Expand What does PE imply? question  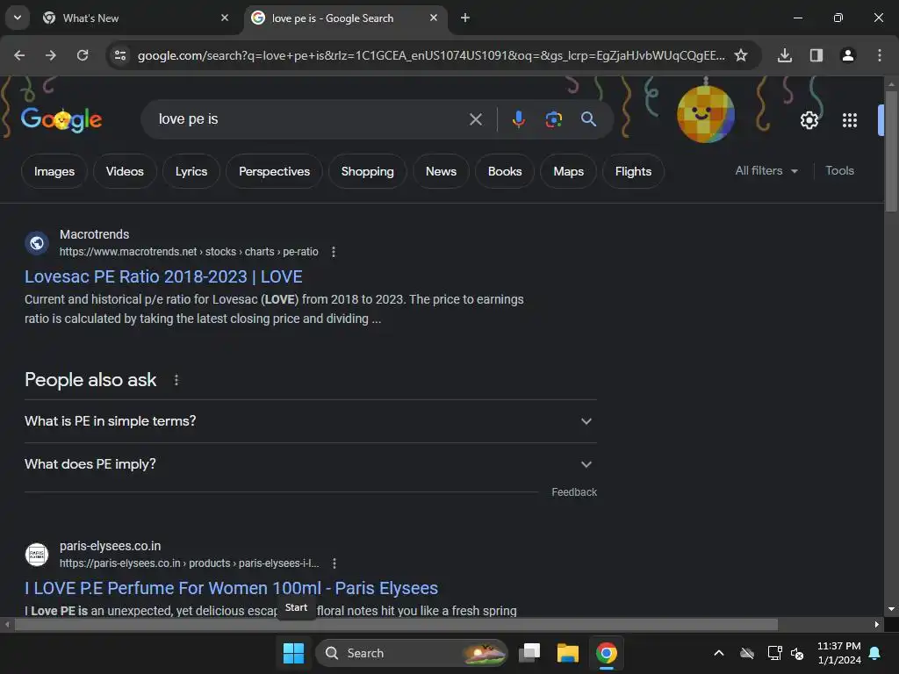(x=311, y=464)
